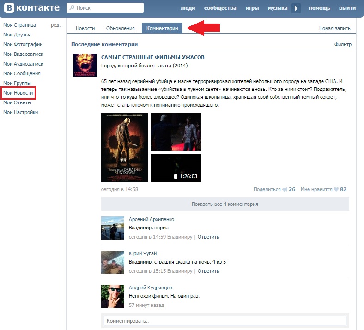Screen dimensions: 364x330
Task: Click the like heart icon
Action: 336,189
